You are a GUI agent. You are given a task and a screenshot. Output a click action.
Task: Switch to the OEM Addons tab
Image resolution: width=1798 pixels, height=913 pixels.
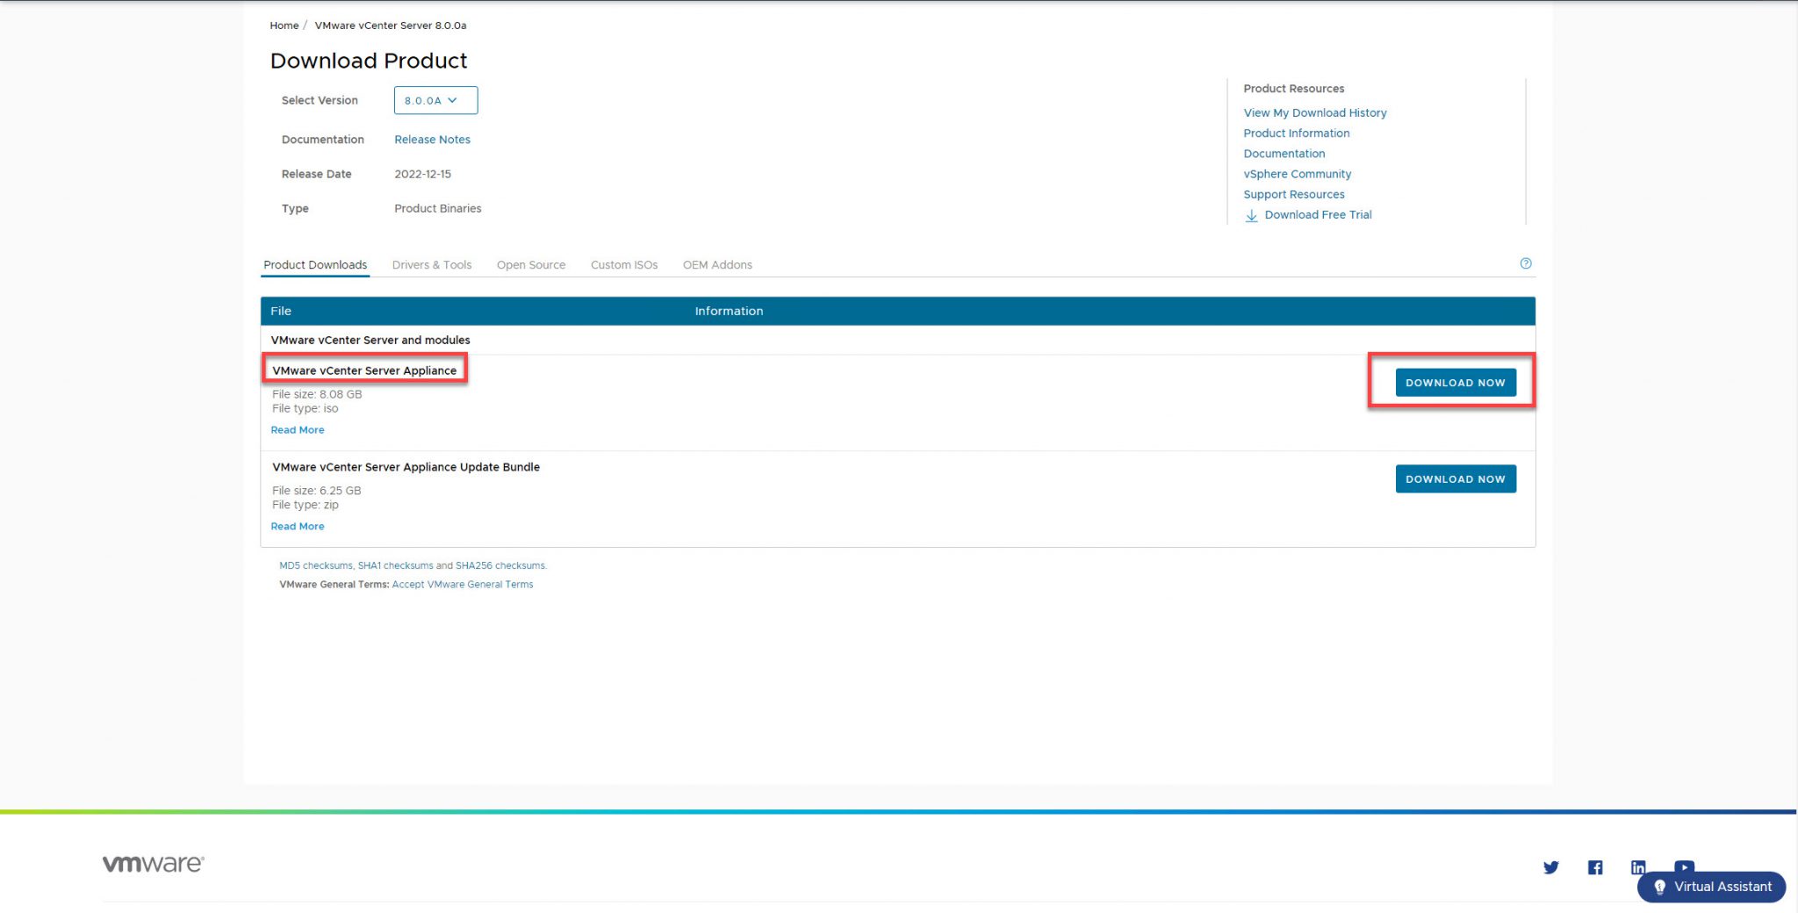tap(717, 264)
